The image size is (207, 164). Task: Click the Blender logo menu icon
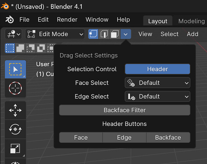pos(9,20)
